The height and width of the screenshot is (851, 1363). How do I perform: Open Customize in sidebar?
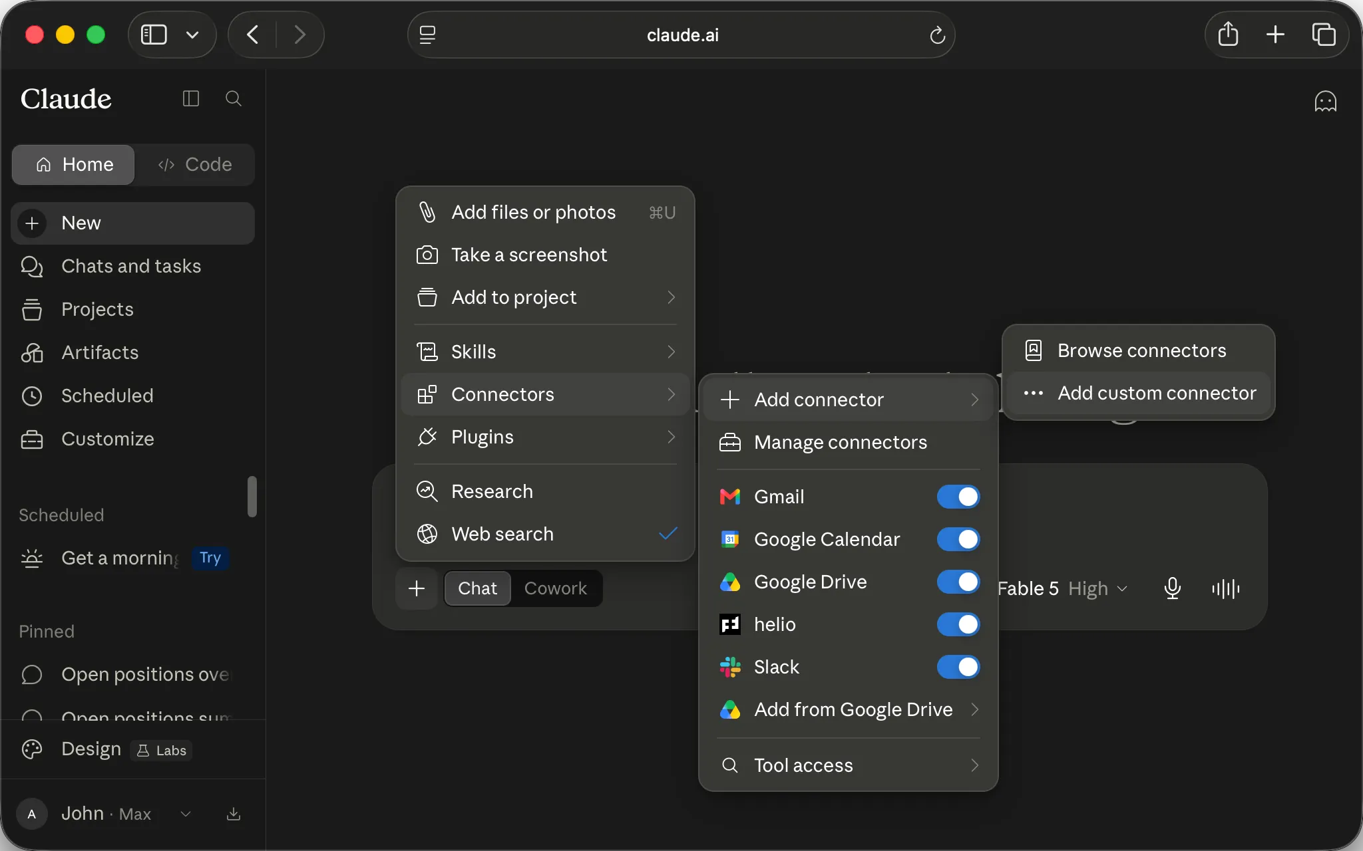(132, 439)
